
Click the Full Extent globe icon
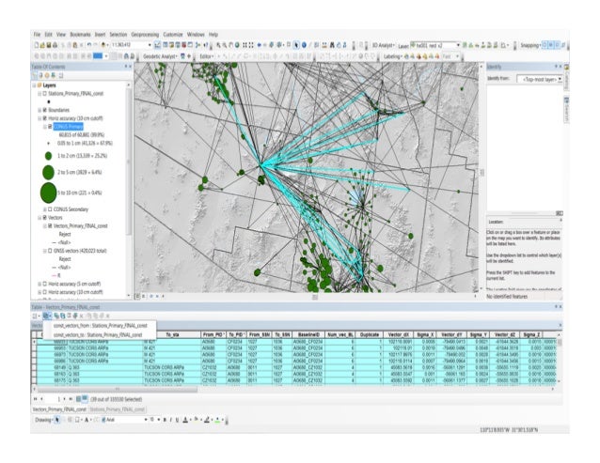237,45
